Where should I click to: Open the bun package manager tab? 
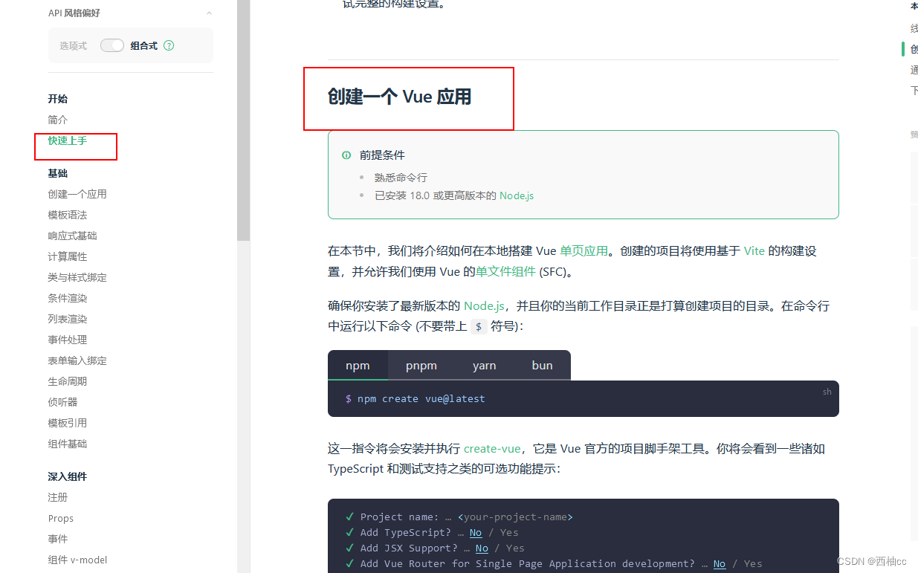[x=542, y=365]
